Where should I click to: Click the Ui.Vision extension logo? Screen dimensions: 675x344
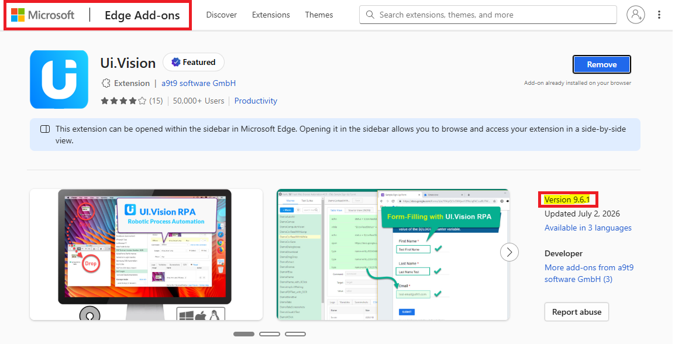click(x=59, y=79)
